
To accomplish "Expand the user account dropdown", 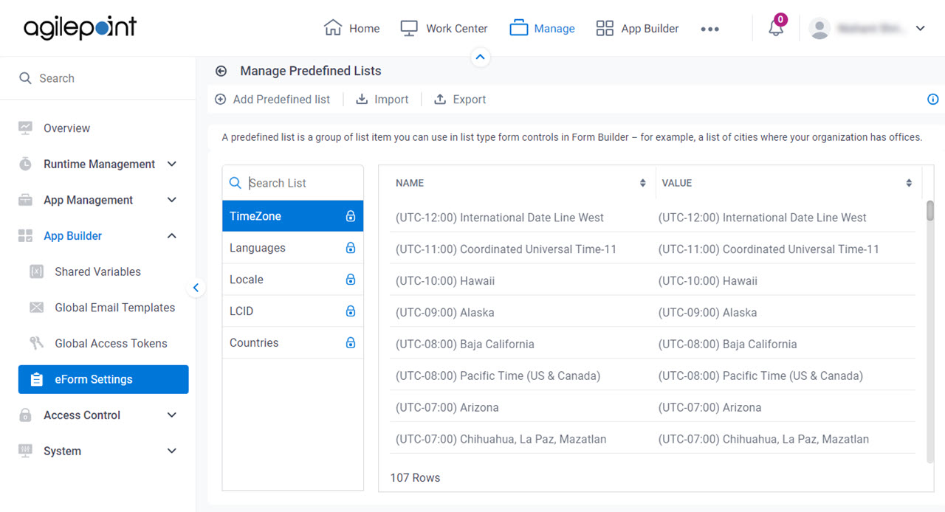I will click(x=920, y=28).
